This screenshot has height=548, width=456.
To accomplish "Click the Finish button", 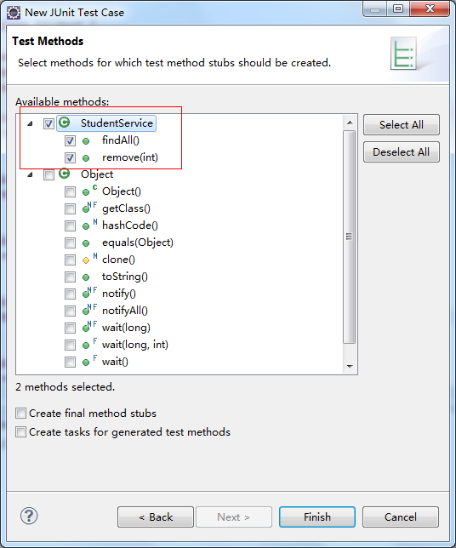I will pyautogui.click(x=317, y=517).
